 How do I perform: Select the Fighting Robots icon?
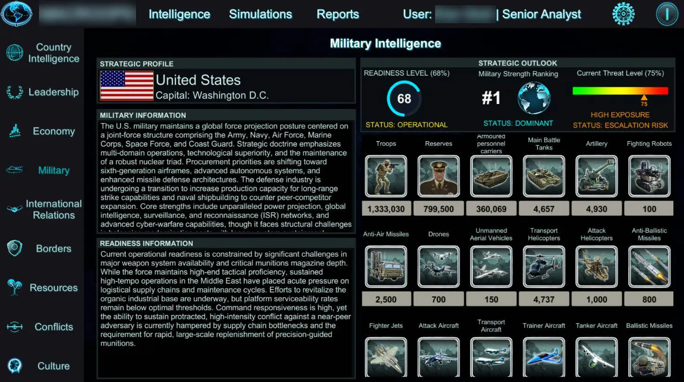click(649, 176)
